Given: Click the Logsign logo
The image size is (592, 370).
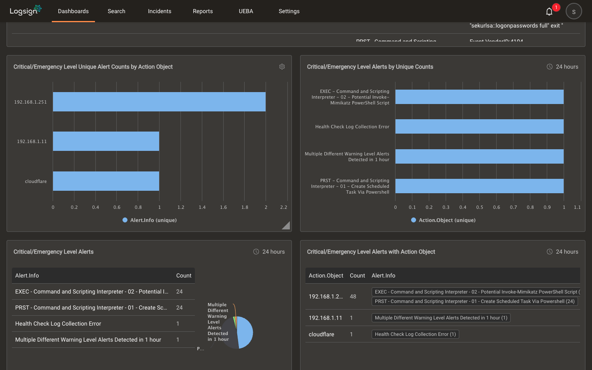Looking at the screenshot, I should 25,10.
